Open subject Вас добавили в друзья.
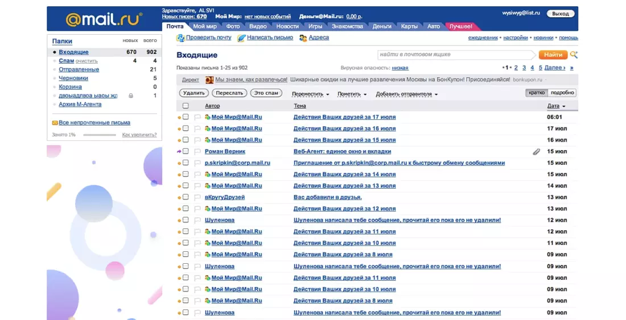The width and height of the screenshot is (626, 320). click(x=327, y=197)
